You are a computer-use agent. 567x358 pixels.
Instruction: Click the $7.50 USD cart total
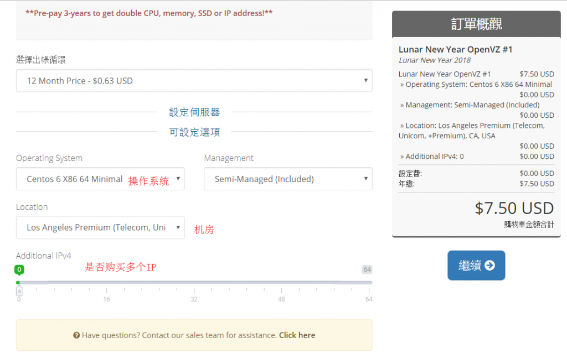514,209
